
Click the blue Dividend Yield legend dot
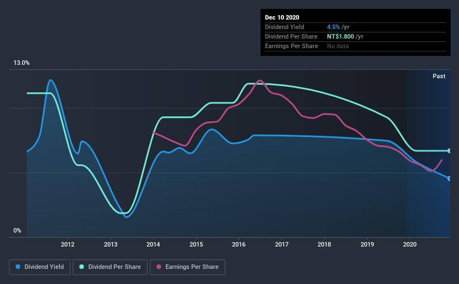(x=18, y=267)
